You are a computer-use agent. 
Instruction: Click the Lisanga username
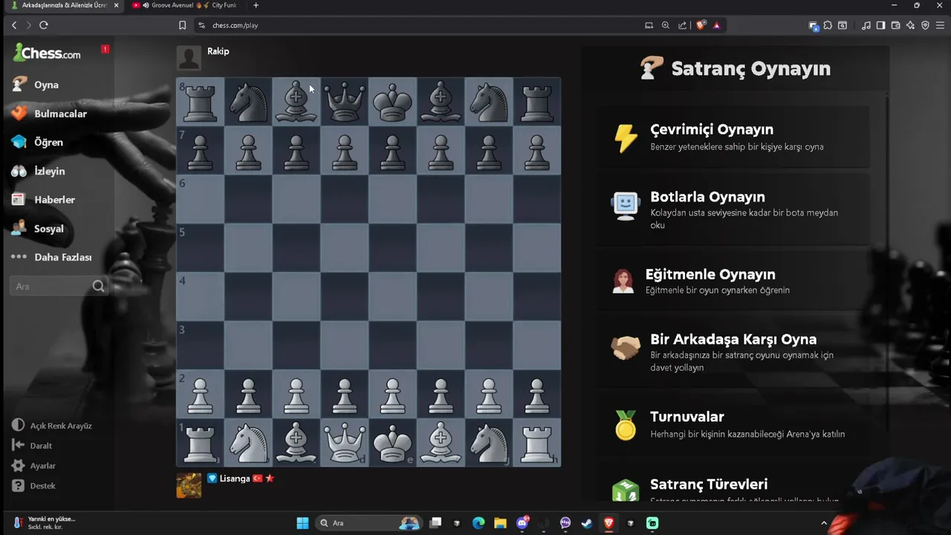point(235,479)
